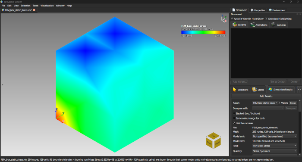The height and width of the screenshot is (162, 302).
Task: Click the legend maximum value label
Action: tap(220, 36)
